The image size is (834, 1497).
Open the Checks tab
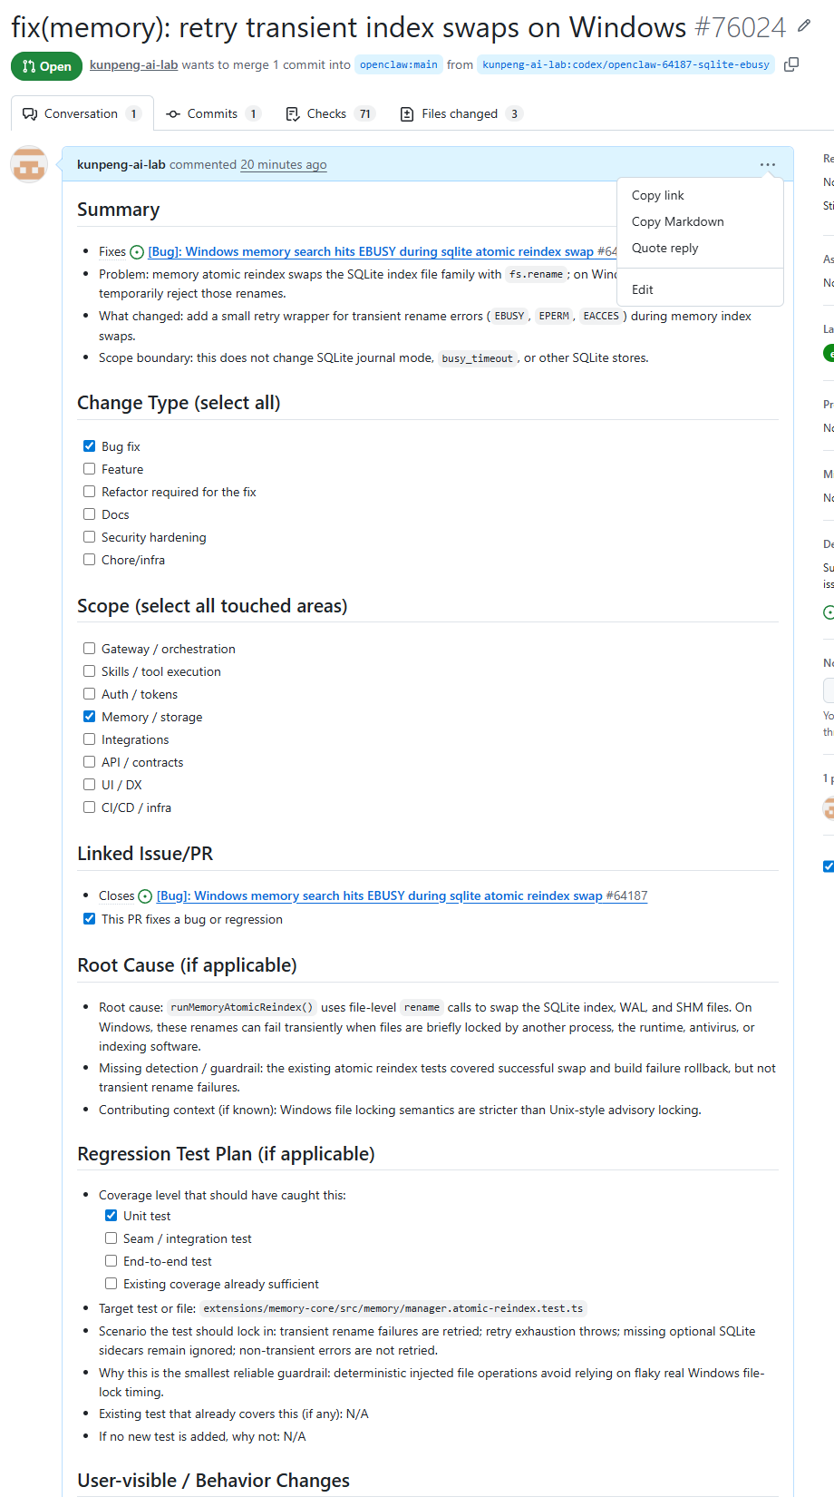point(330,113)
